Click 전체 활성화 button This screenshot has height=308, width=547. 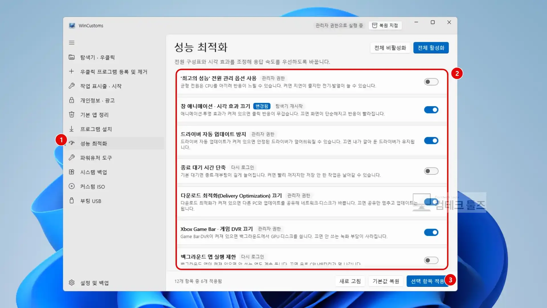point(431,48)
